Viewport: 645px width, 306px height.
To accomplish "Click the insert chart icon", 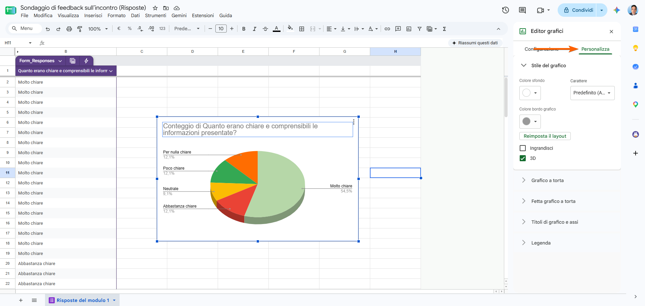I will click(409, 29).
